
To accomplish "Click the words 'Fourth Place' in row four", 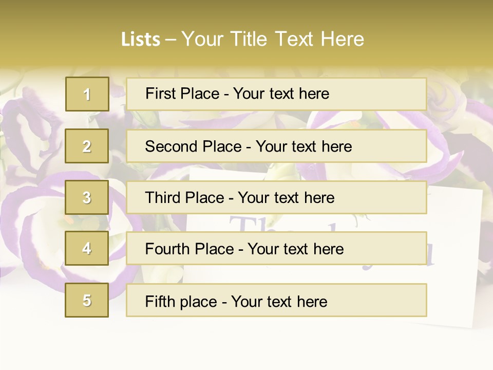I will tap(189, 249).
